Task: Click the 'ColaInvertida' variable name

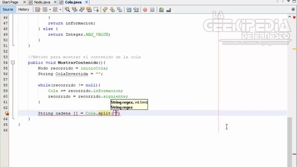Action: 72,74
